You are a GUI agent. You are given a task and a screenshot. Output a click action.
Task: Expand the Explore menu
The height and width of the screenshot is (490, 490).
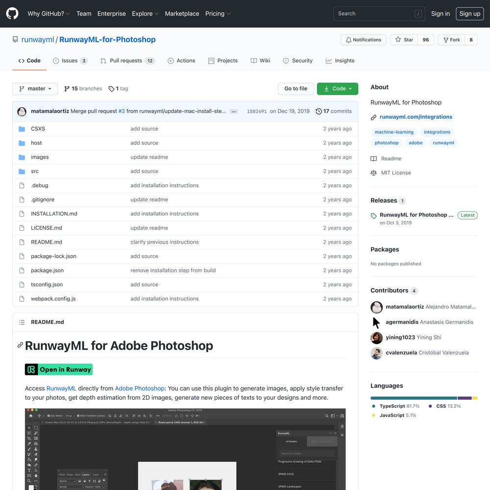(x=146, y=14)
